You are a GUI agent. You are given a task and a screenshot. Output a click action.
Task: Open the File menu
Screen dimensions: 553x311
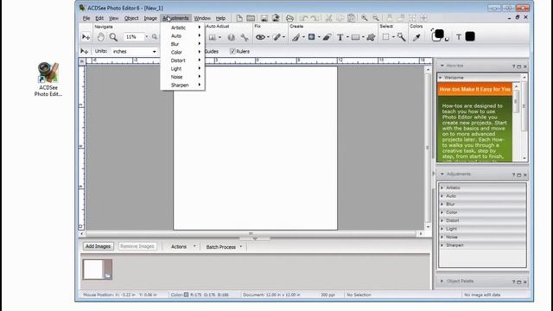point(86,18)
